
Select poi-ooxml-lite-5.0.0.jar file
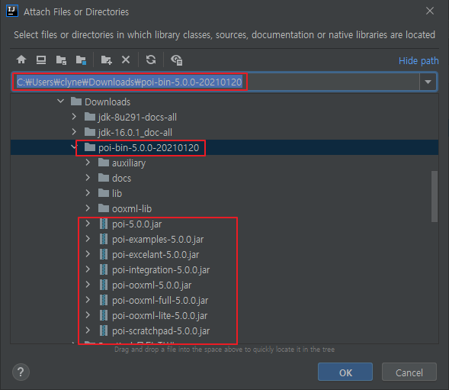pyautogui.click(x=160, y=315)
